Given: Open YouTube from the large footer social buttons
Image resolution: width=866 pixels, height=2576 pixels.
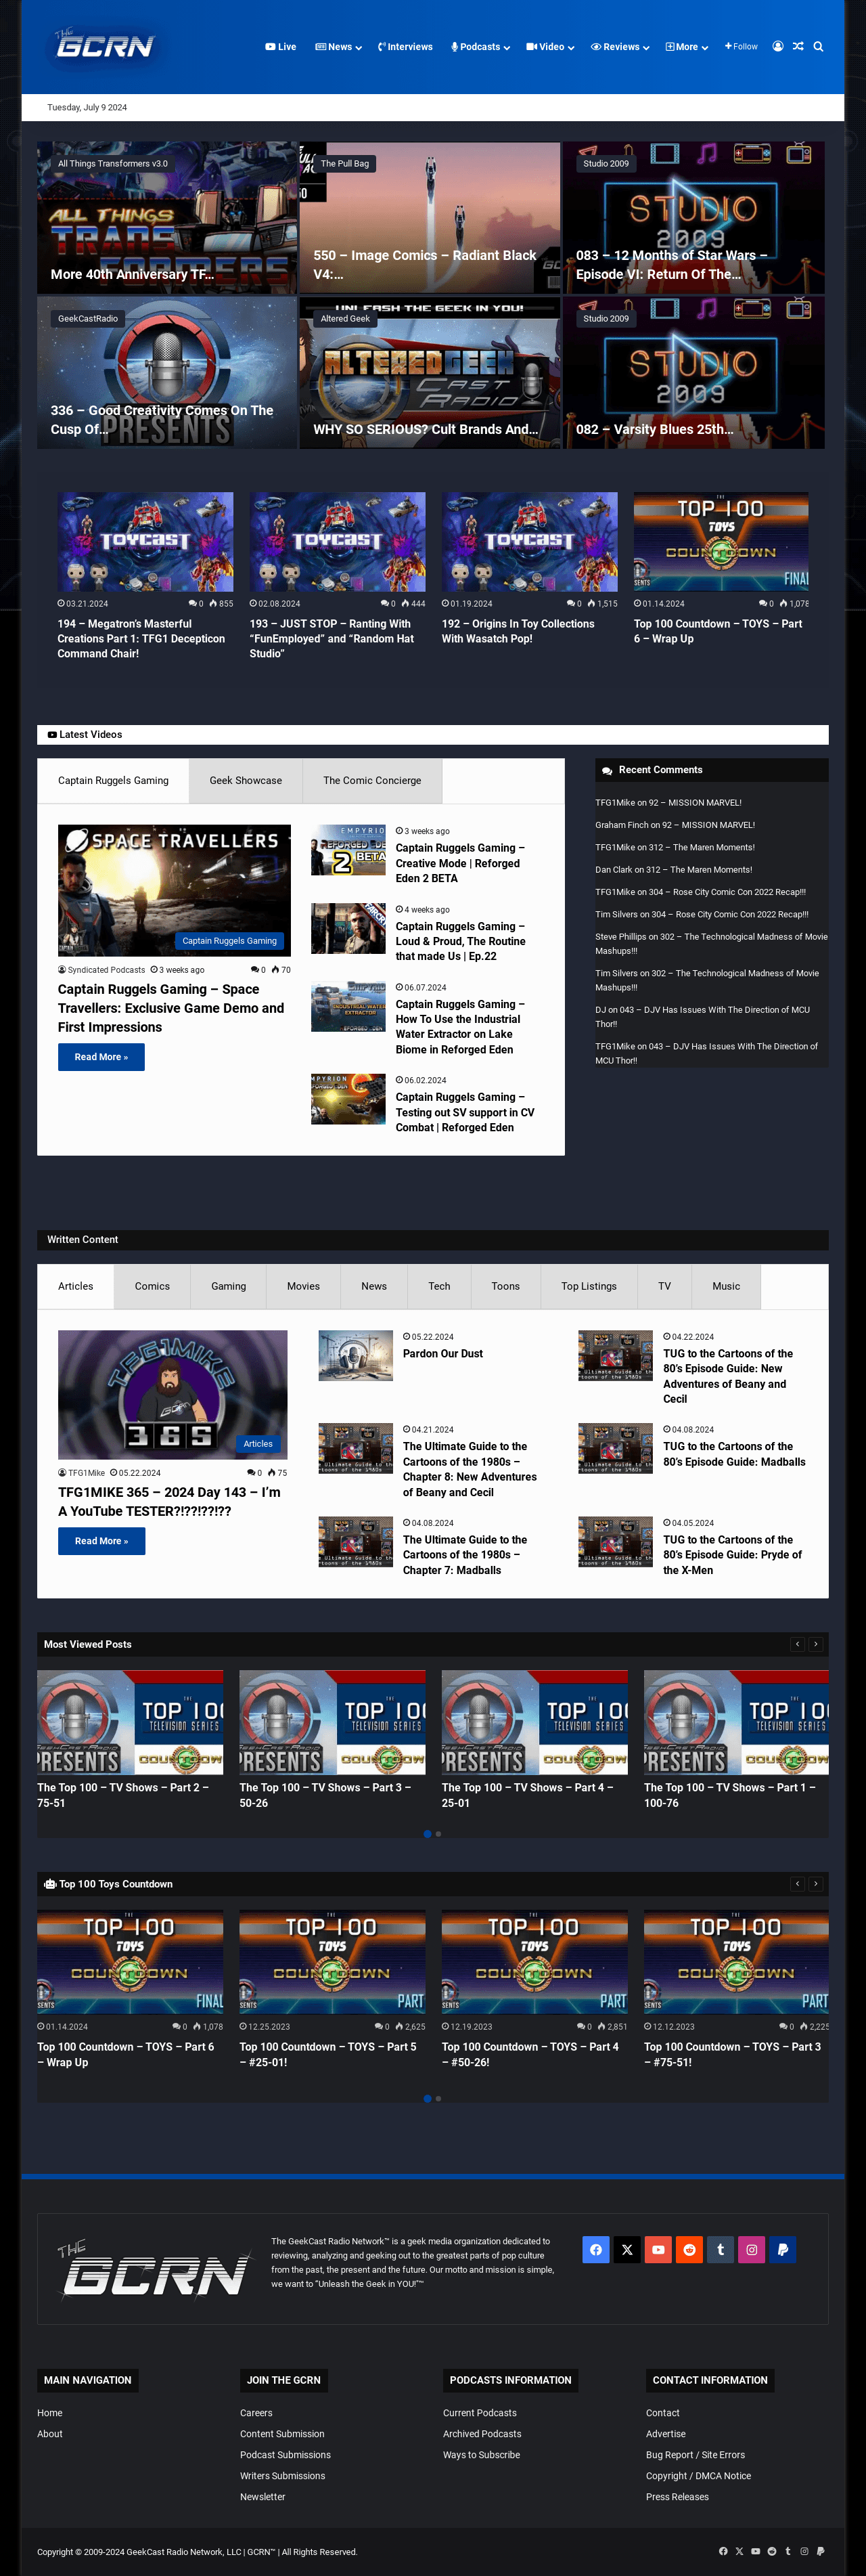Looking at the screenshot, I should coord(658,2249).
